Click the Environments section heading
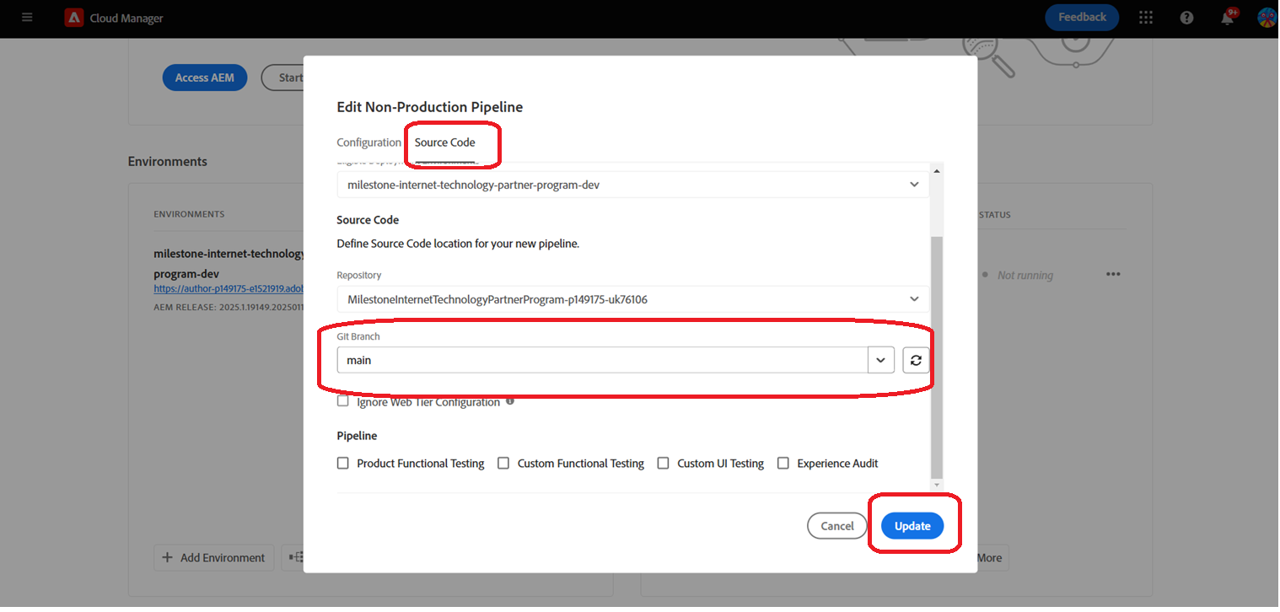1280x612 pixels. (168, 161)
